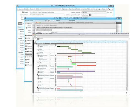
Task: Click Pull From Schedule in the estimate toolbar
Action: pos(75,9)
